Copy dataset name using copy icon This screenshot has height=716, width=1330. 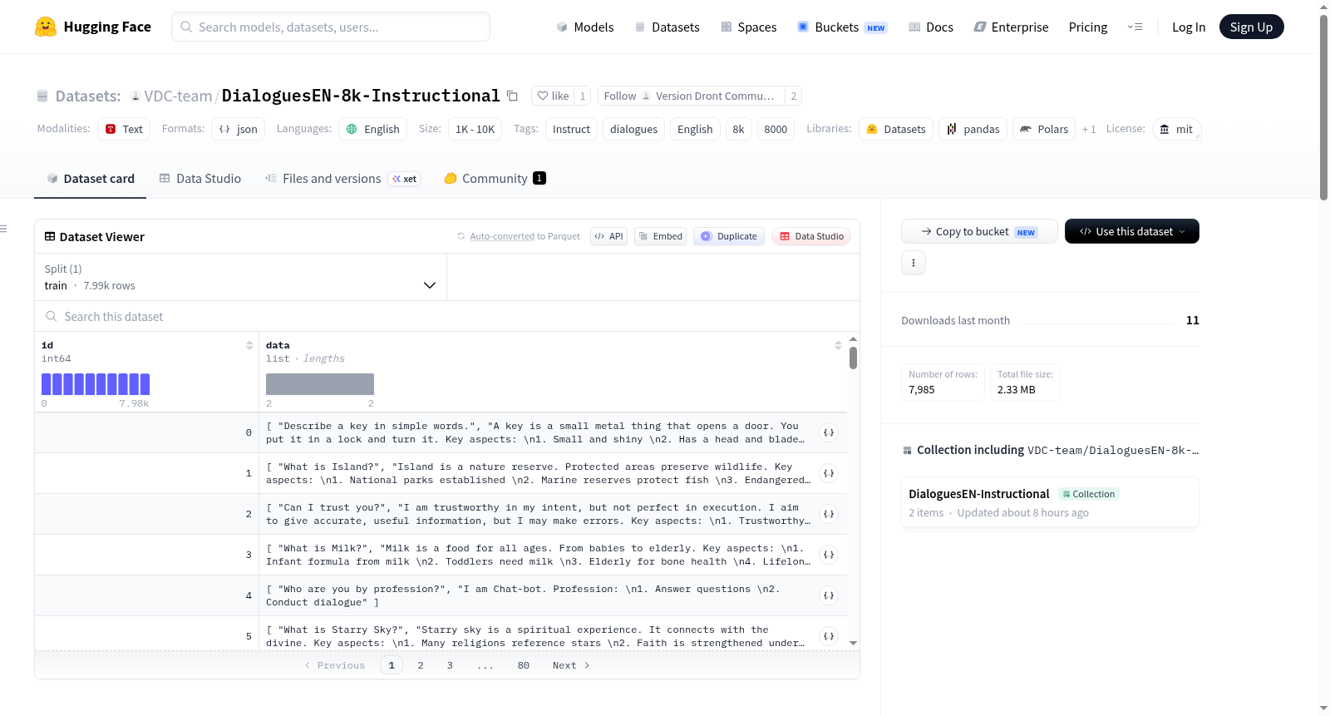pos(512,96)
